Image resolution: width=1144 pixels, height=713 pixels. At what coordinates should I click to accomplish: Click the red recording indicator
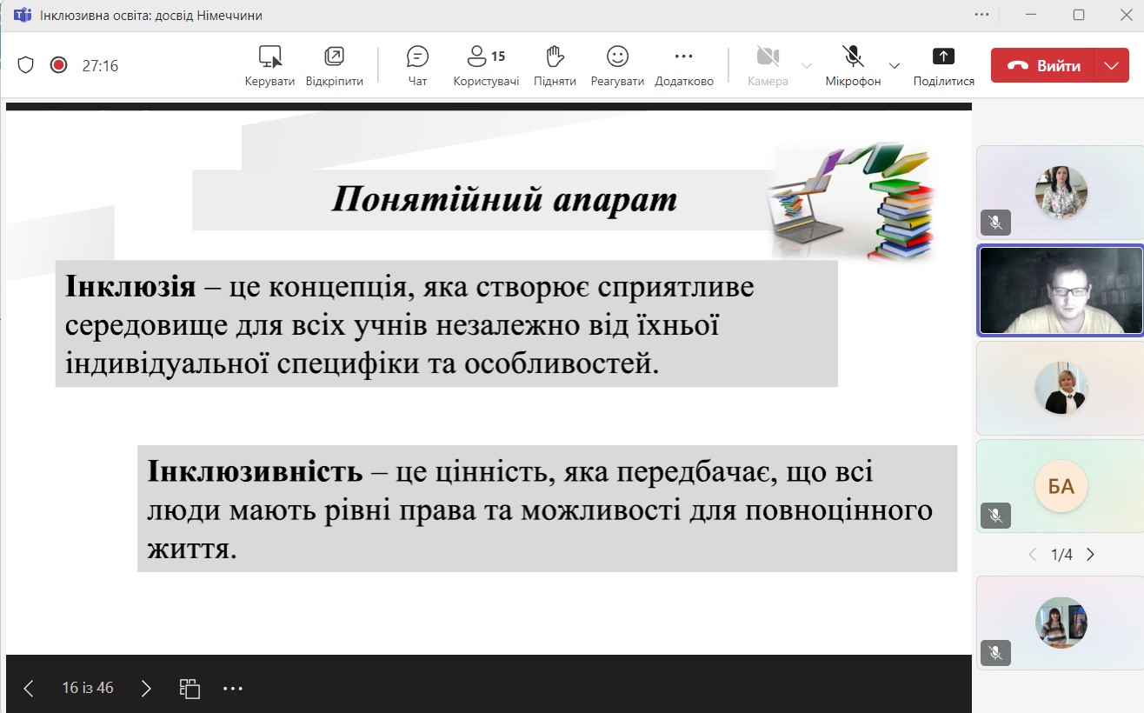(x=58, y=65)
